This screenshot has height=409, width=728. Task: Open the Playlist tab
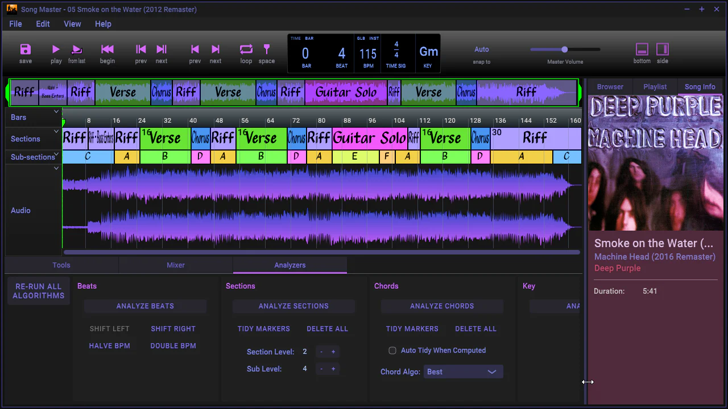(655, 87)
